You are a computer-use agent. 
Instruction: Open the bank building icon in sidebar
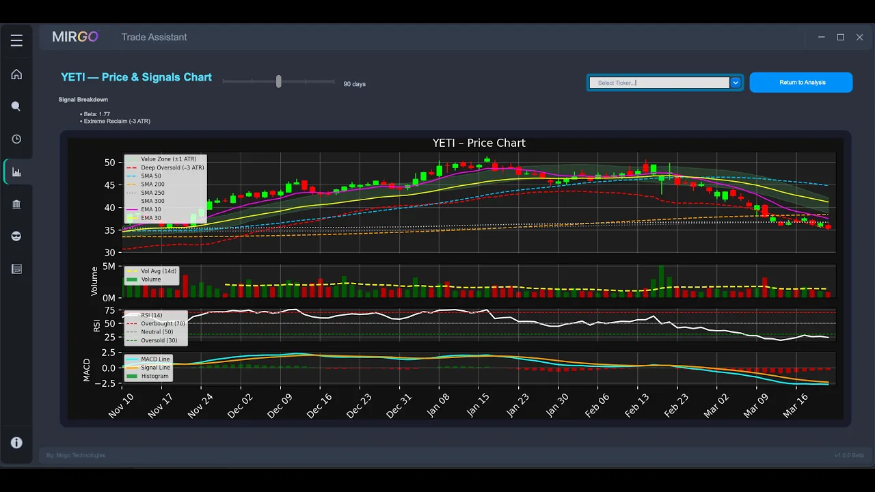point(16,204)
